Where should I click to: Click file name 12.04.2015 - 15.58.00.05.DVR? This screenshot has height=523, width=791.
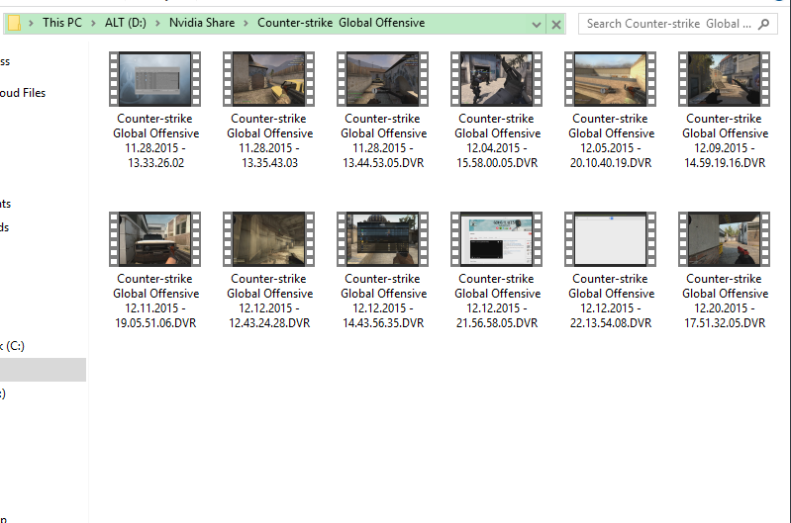tap(497, 140)
